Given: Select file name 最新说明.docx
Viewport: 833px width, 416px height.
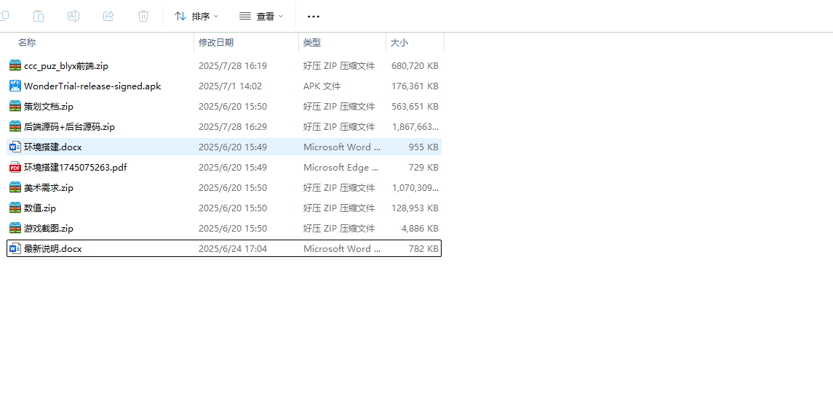Looking at the screenshot, I should [x=52, y=248].
